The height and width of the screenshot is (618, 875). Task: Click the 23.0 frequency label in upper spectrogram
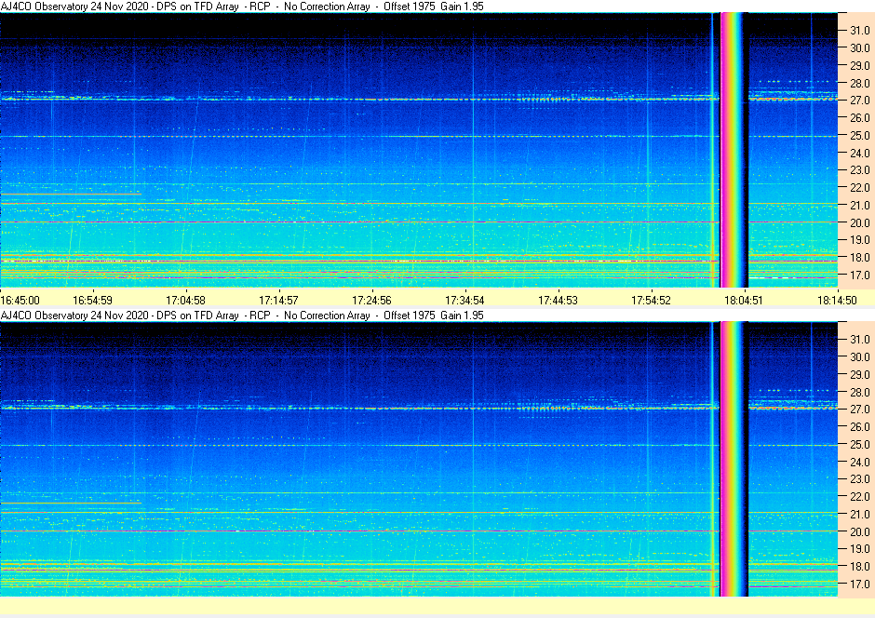(x=860, y=170)
